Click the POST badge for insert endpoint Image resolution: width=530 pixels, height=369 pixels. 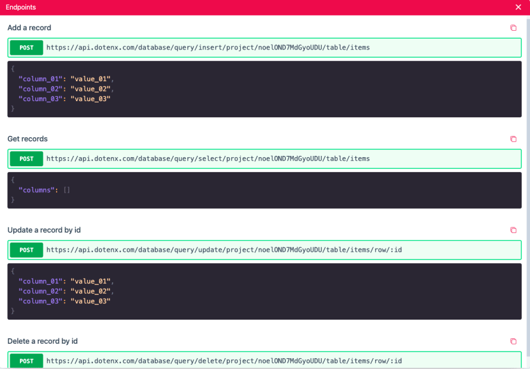coord(26,48)
